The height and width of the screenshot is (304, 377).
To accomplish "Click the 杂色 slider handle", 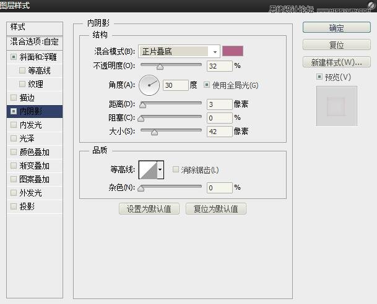I will [x=141, y=188].
